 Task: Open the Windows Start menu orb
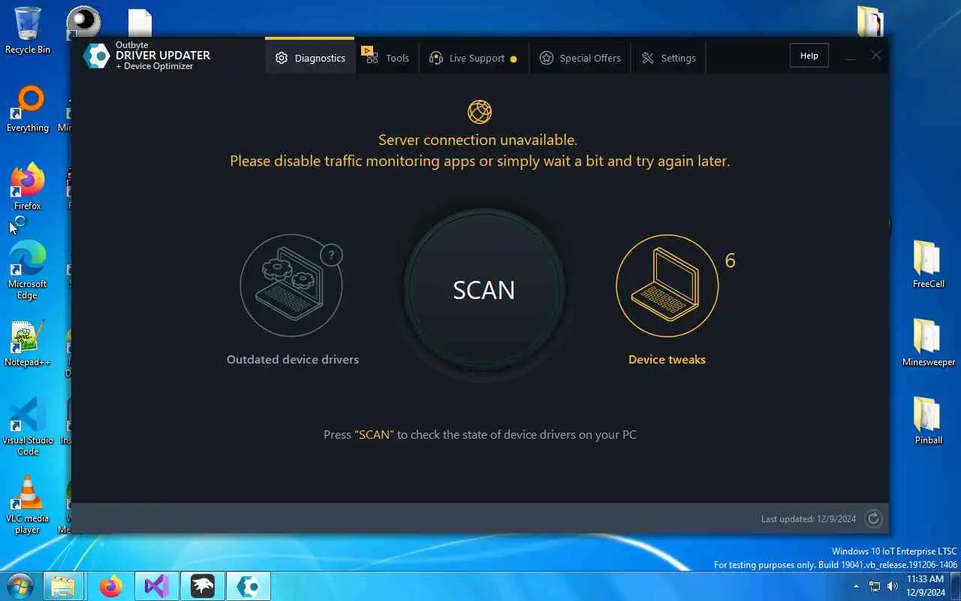pos(20,586)
